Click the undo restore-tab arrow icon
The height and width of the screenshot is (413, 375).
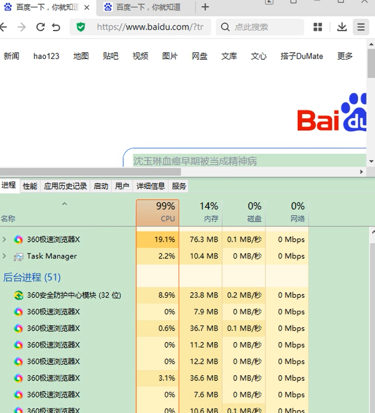coord(56,27)
